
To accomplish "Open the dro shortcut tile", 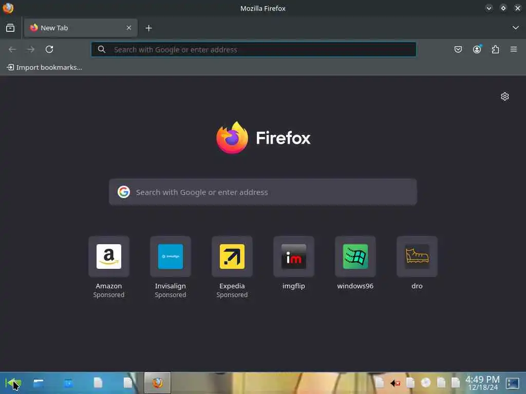I will pos(417,257).
